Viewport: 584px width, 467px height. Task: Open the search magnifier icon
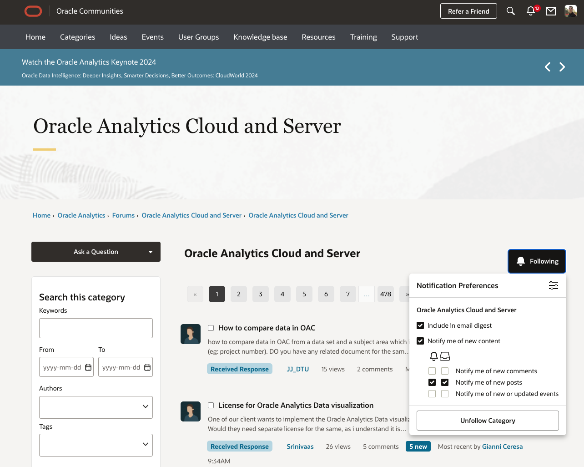(x=511, y=11)
